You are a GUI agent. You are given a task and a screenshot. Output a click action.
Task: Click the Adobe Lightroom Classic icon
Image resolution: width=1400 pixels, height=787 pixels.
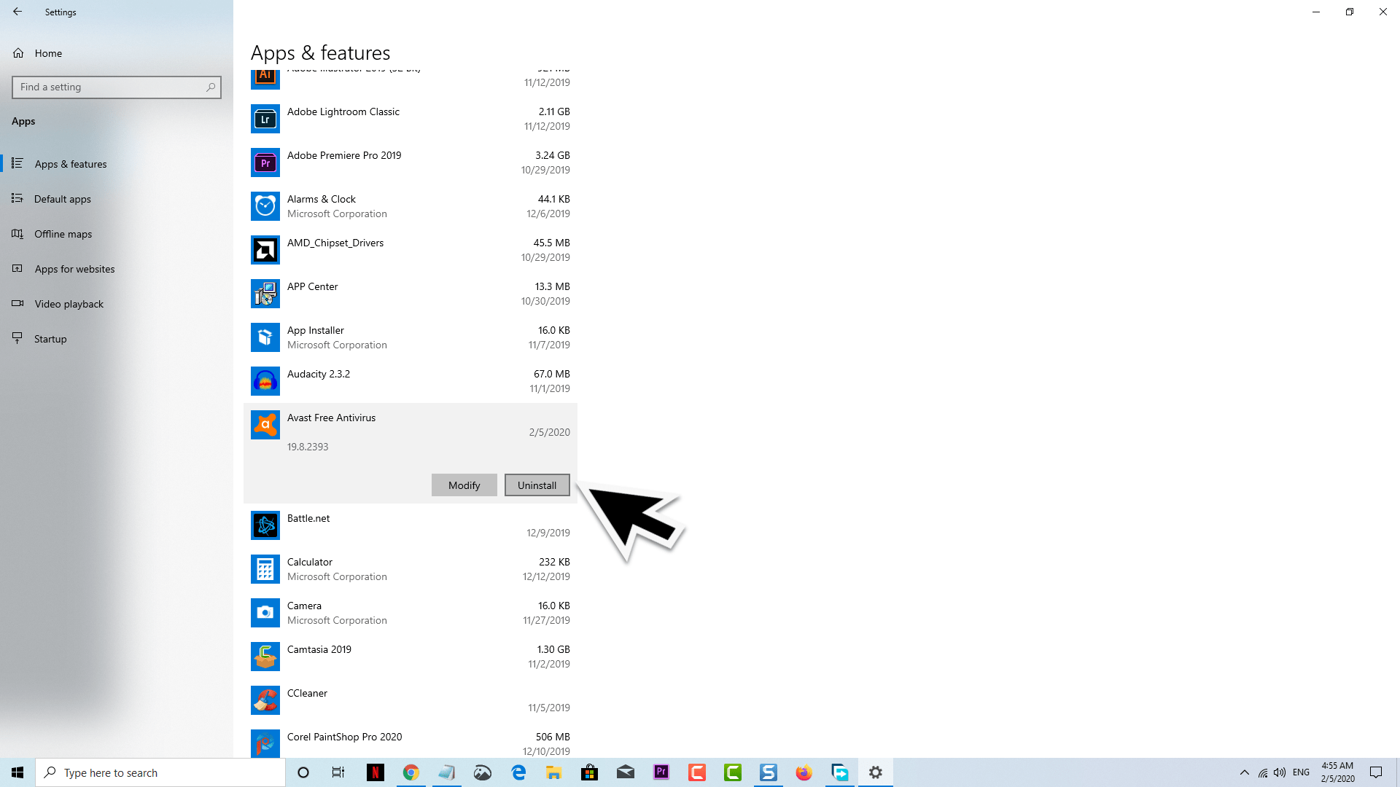click(265, 118)
